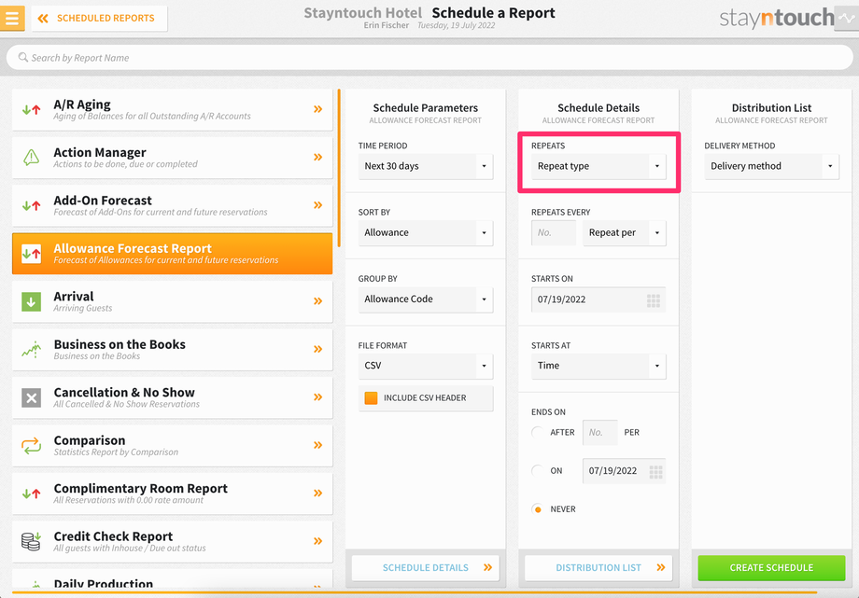859x598 pixels.
Task: Open the Sort By dropdown
Action: (426, 232)
